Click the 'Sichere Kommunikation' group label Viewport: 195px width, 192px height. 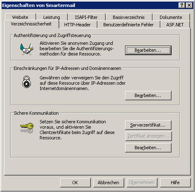click(36, 113)
